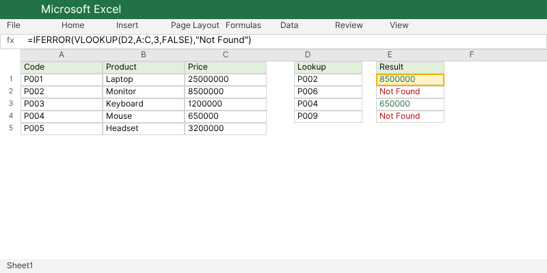Select column E header

click(390, 55)
